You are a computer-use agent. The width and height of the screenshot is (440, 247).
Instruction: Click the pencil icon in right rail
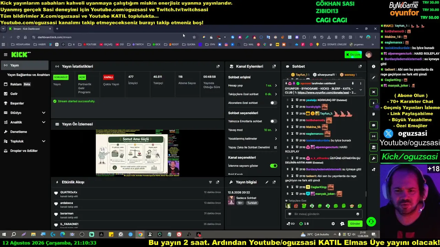click(x=374, y=78)
